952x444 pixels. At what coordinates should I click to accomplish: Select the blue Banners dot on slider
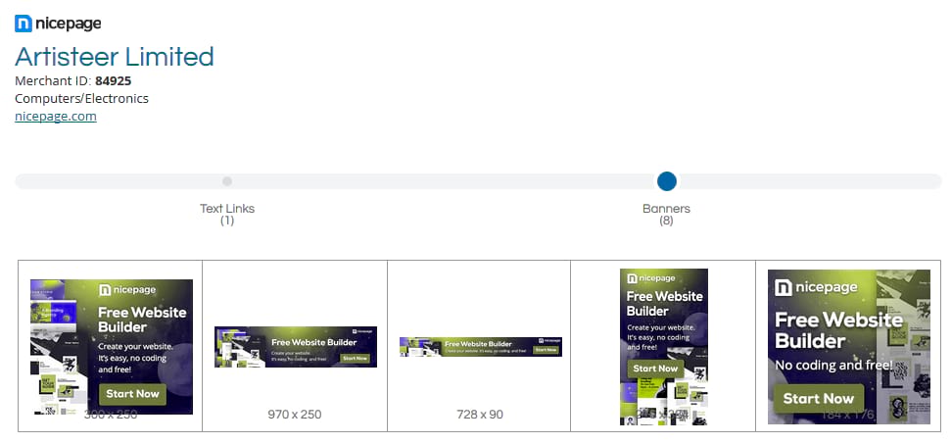667,181
